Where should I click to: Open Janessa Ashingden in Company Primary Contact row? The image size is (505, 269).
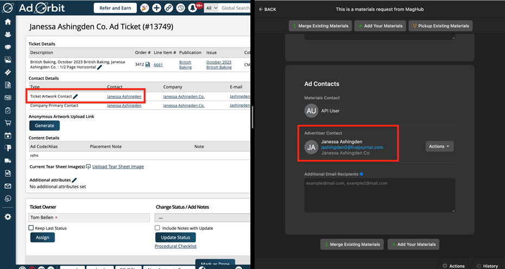pos(124,106)
